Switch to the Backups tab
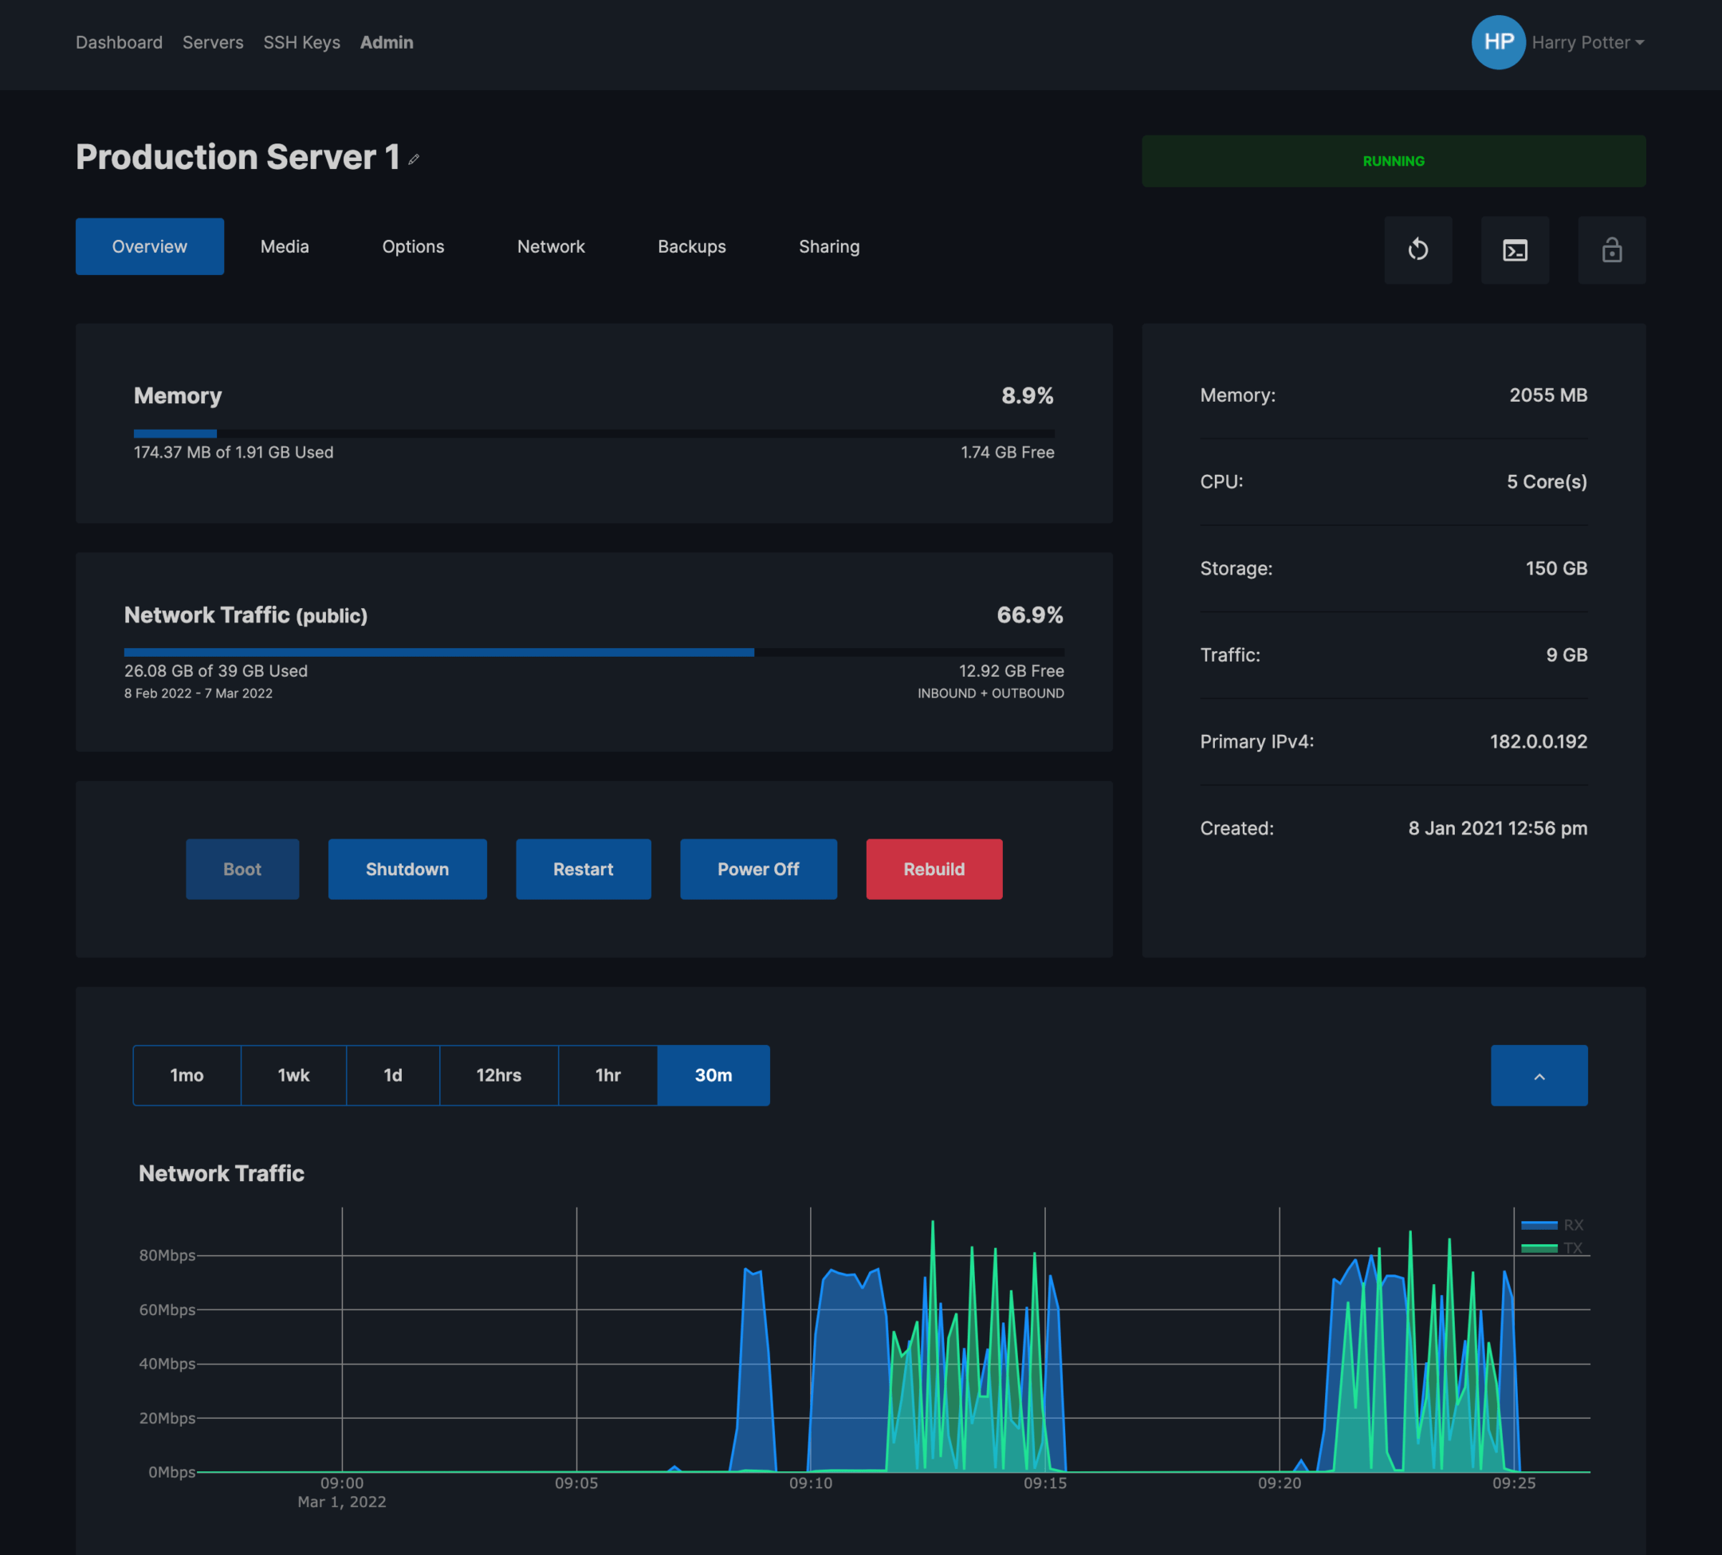This screenshot has width=1722, height=1555. tap(691, 246)
